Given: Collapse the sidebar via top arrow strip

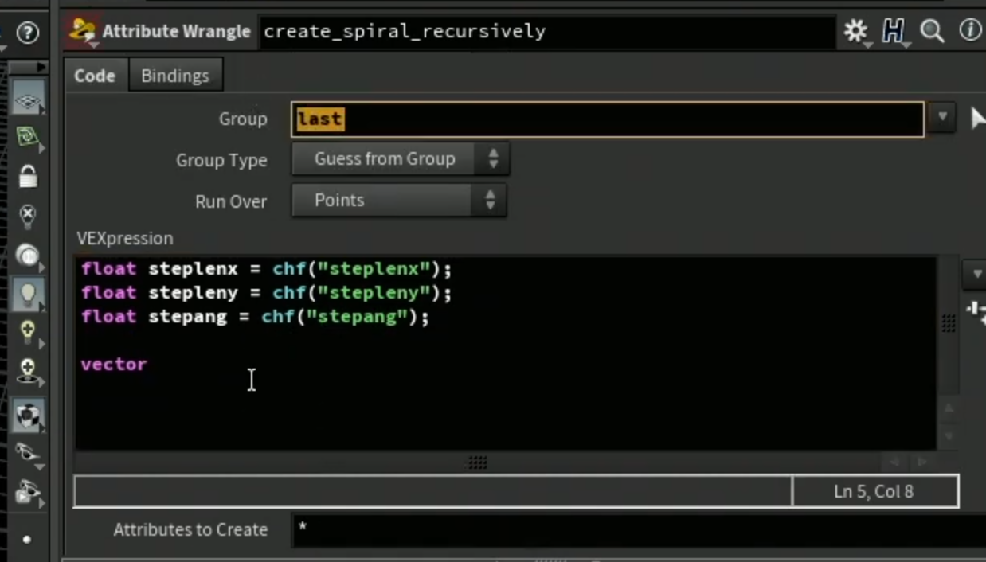Looking at the screenshot, I should click(x=27, y=67).
